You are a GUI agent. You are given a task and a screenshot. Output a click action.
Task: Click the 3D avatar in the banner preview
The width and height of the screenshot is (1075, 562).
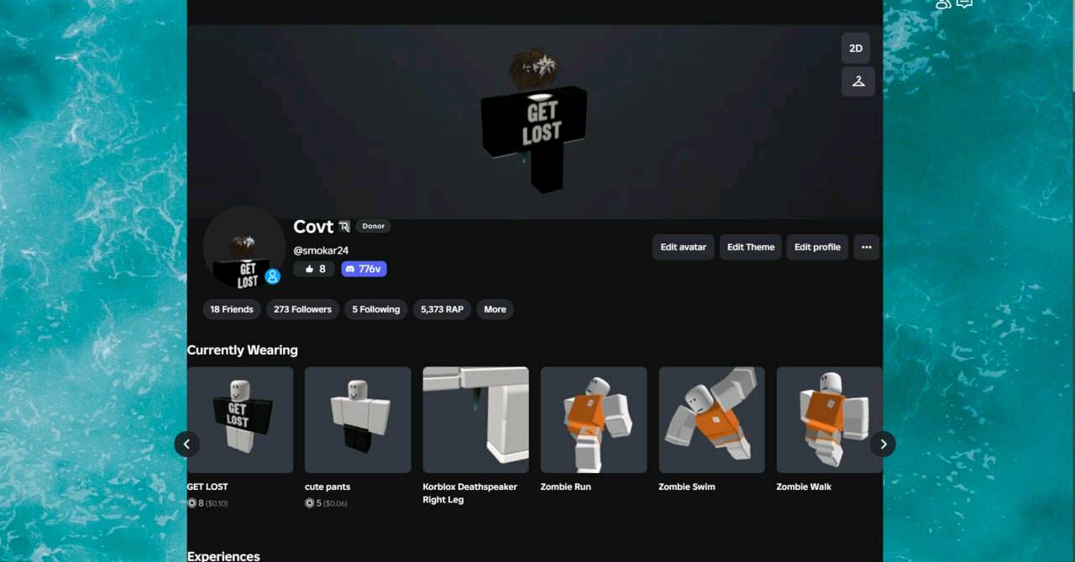click(x=532, y=119)
